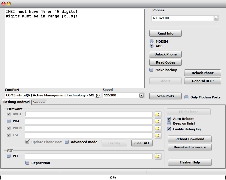Browse for BOOT firmware file folder icon
The image size is (226, 180).
coord(158,115)
